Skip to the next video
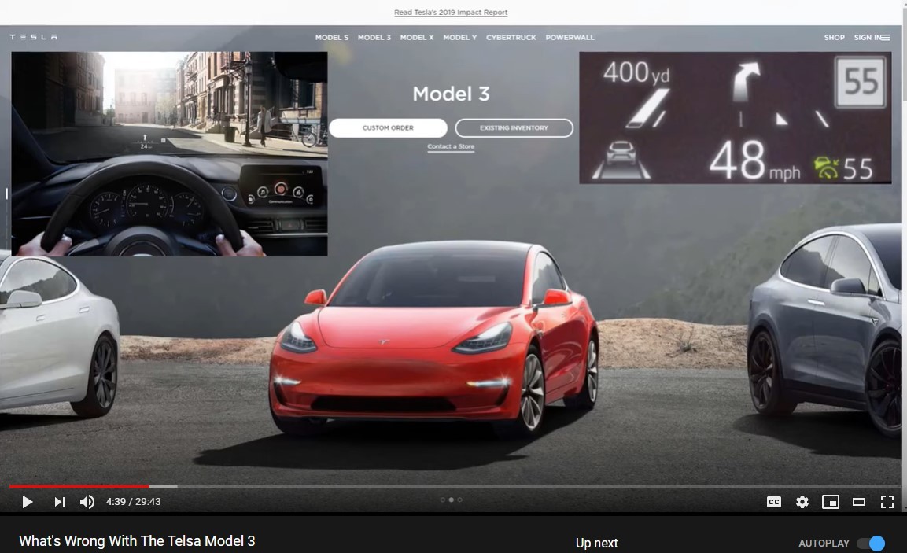907x553 pixels. coord(60,502)
